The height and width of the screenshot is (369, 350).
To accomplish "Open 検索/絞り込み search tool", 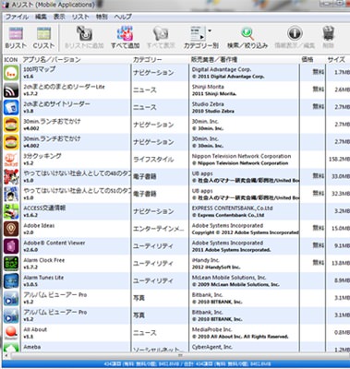I will coord(247,38).
